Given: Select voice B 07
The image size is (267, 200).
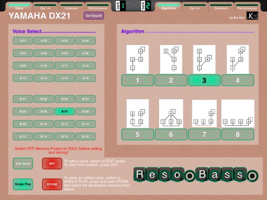Looking at the screenshot, I should [x=65, y=112].
